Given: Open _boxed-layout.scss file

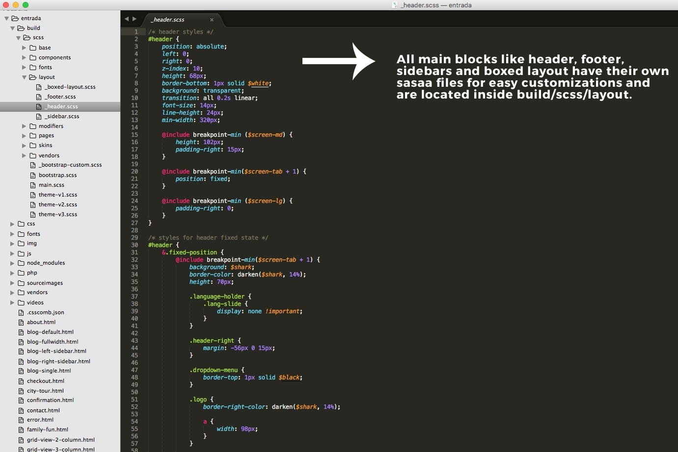Looking at the screenshot, I should pyautogui.click(x=70, y=87).
